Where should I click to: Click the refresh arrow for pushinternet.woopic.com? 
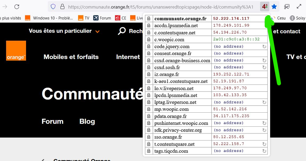click(264, 123)
